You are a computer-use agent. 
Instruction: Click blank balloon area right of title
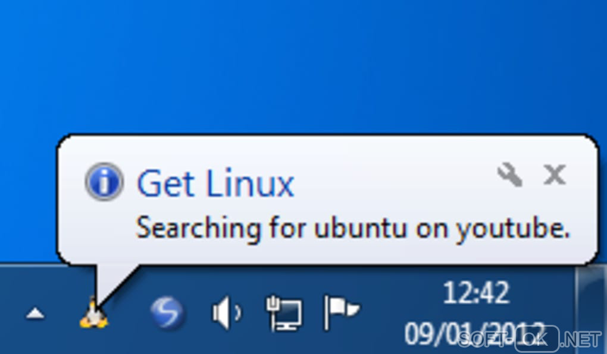point(395,182)
